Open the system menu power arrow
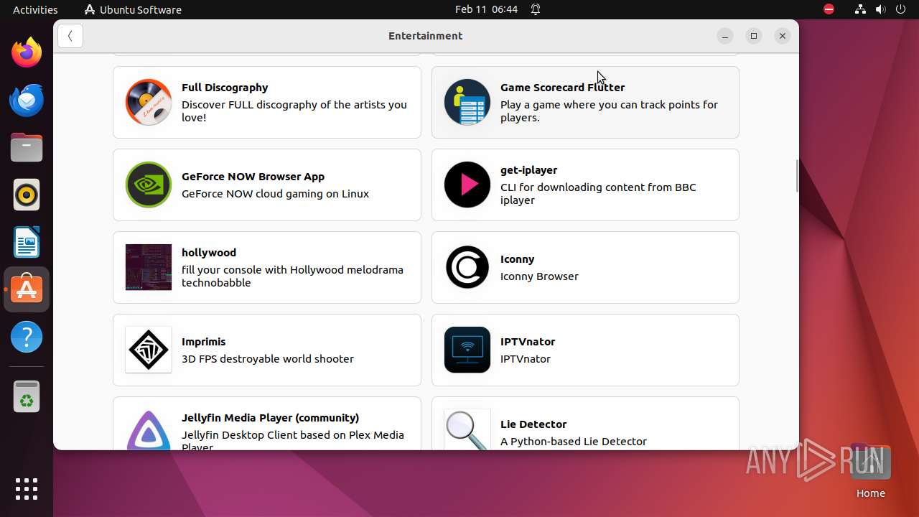Screen dimensions: 919x517 901,9
